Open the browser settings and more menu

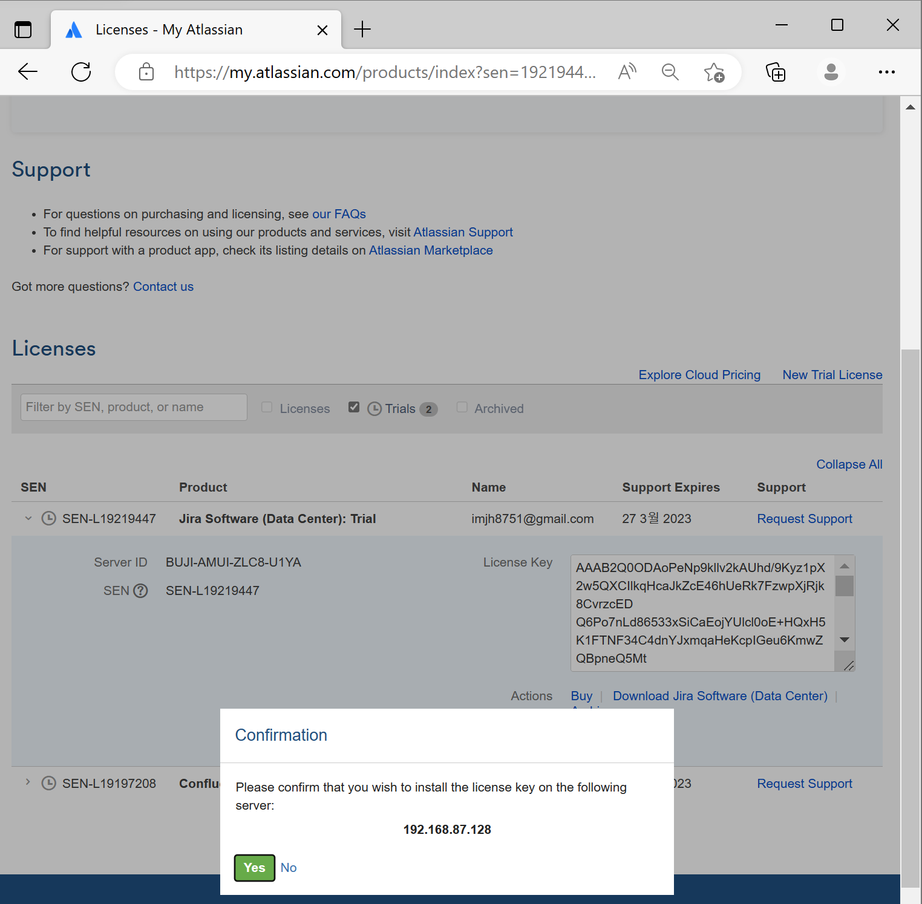coord(886,72)
